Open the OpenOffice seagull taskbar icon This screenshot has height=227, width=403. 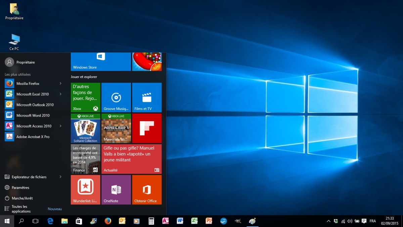(x=223, y=221)
